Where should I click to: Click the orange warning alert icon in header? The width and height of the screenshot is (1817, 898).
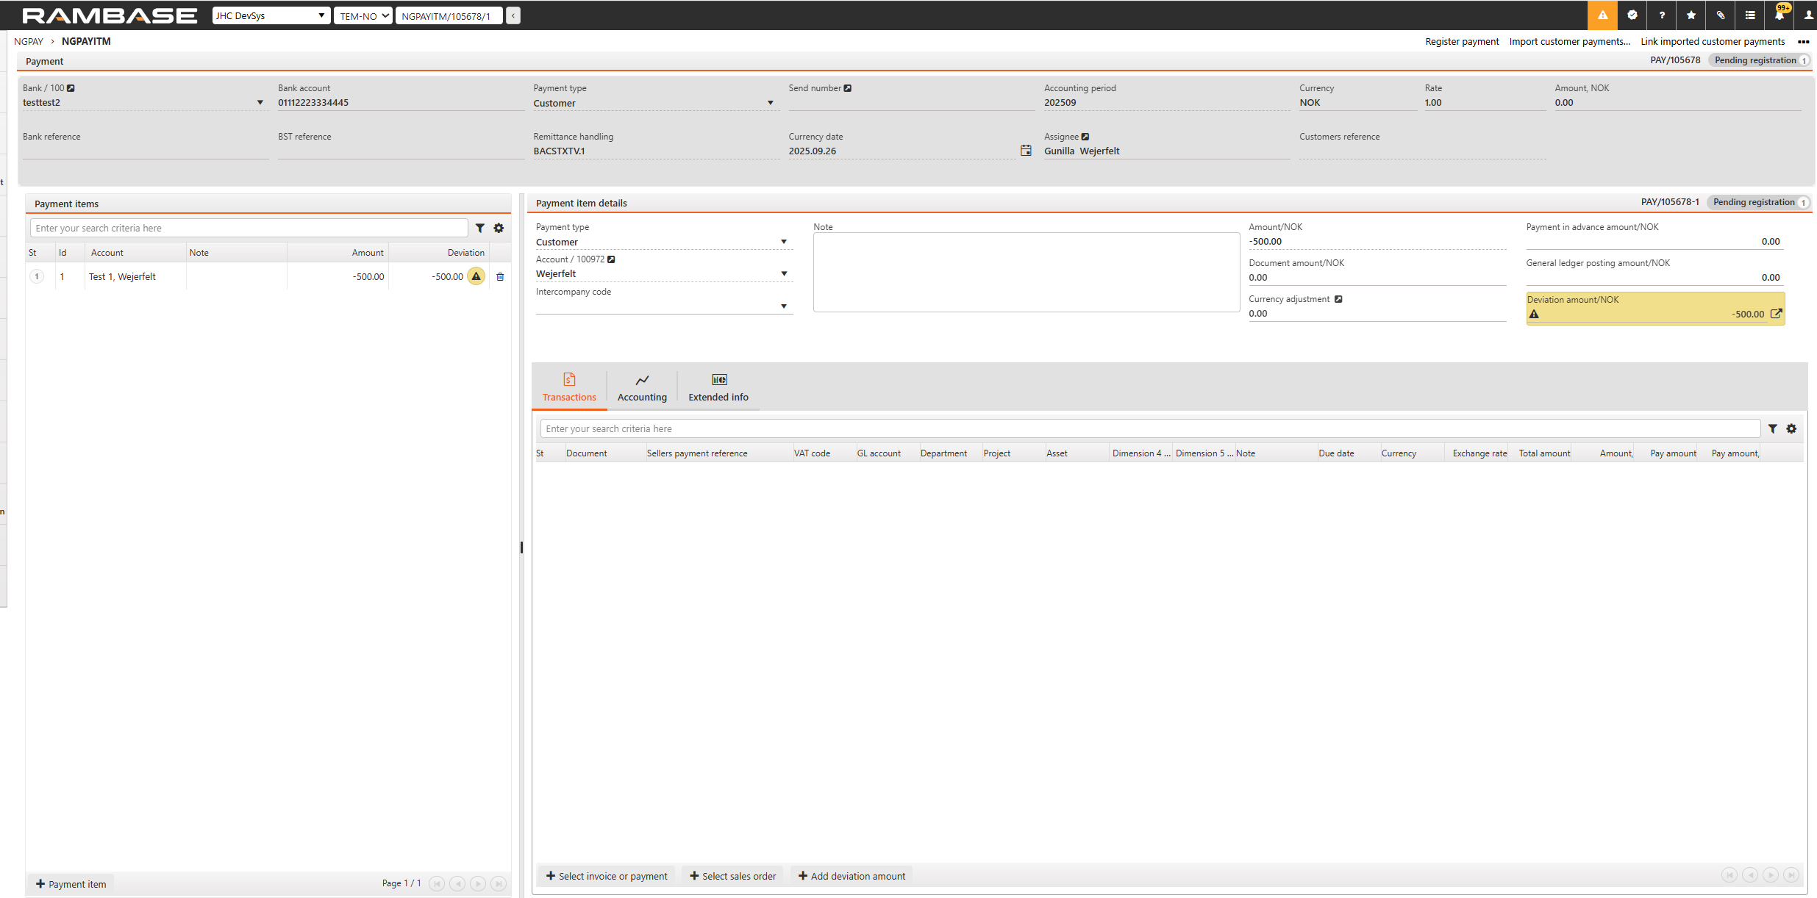point(1602,15)
